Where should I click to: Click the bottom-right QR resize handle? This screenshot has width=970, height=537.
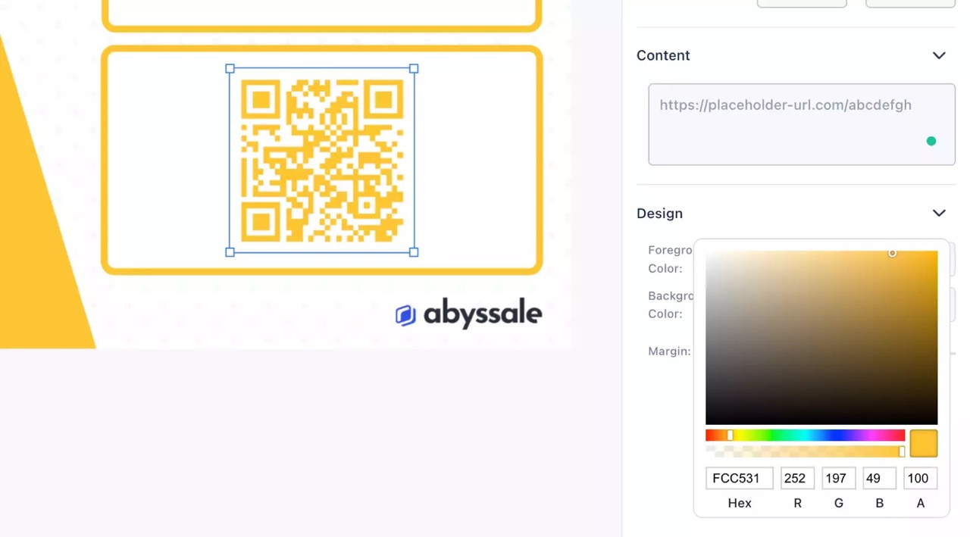coord(414,252)
